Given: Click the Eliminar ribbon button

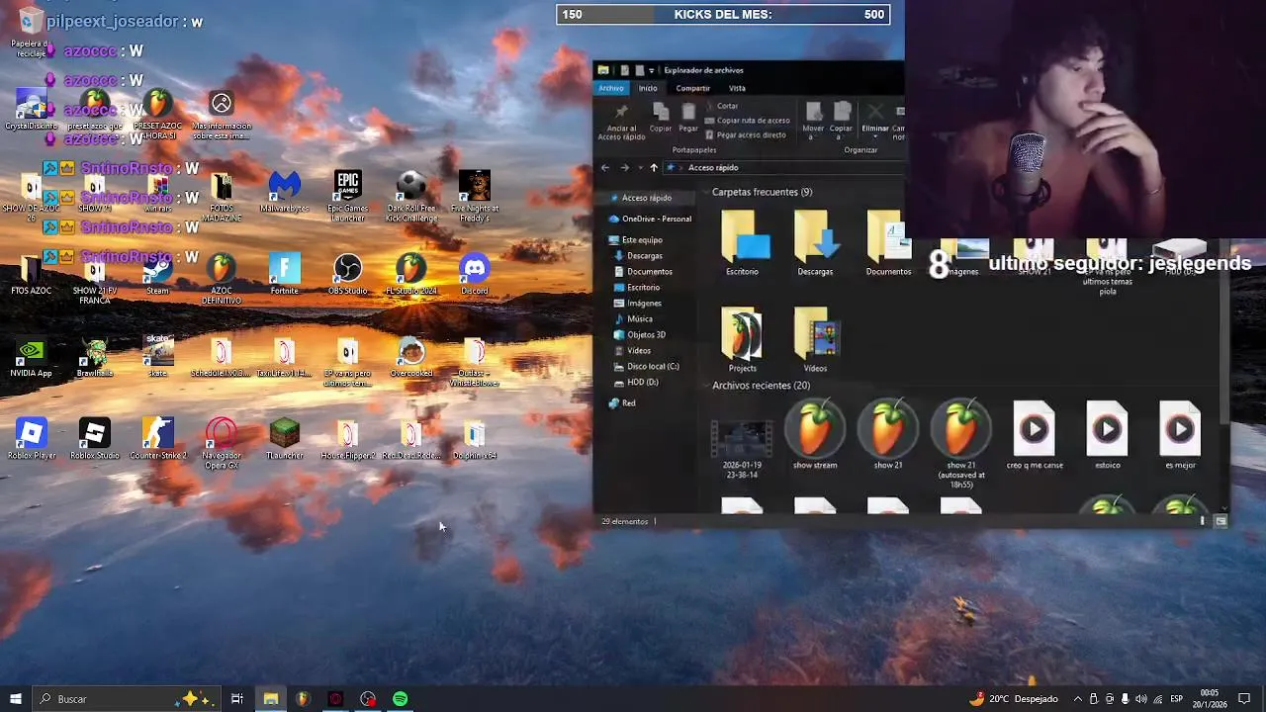Looking at the screenshot, I should coord(875,119).
